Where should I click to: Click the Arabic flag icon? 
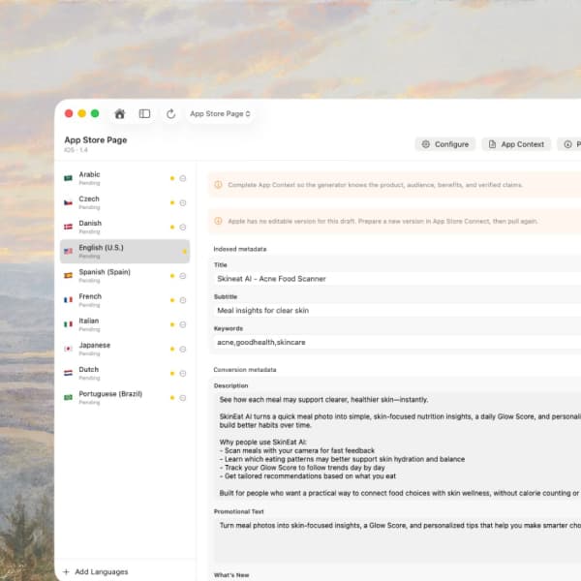point(68,178)
